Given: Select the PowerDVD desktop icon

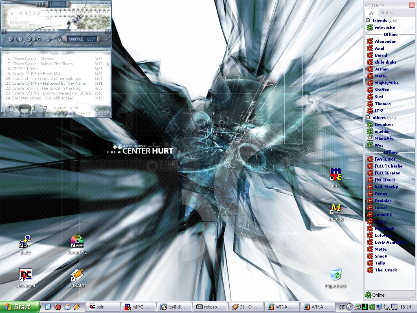Looking at the screenshot, I should click(77, 242).
